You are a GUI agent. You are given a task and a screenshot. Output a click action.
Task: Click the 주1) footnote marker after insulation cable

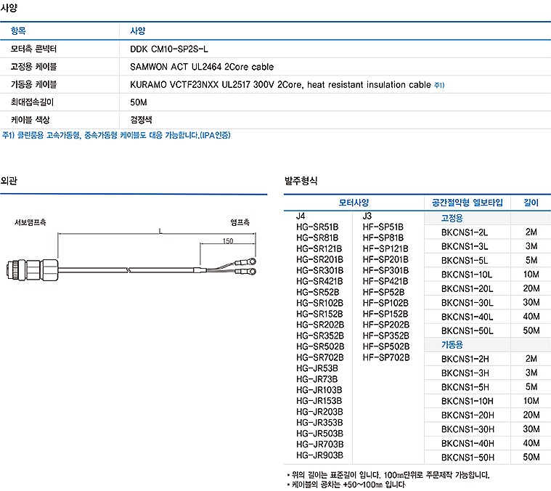(439, 85)
